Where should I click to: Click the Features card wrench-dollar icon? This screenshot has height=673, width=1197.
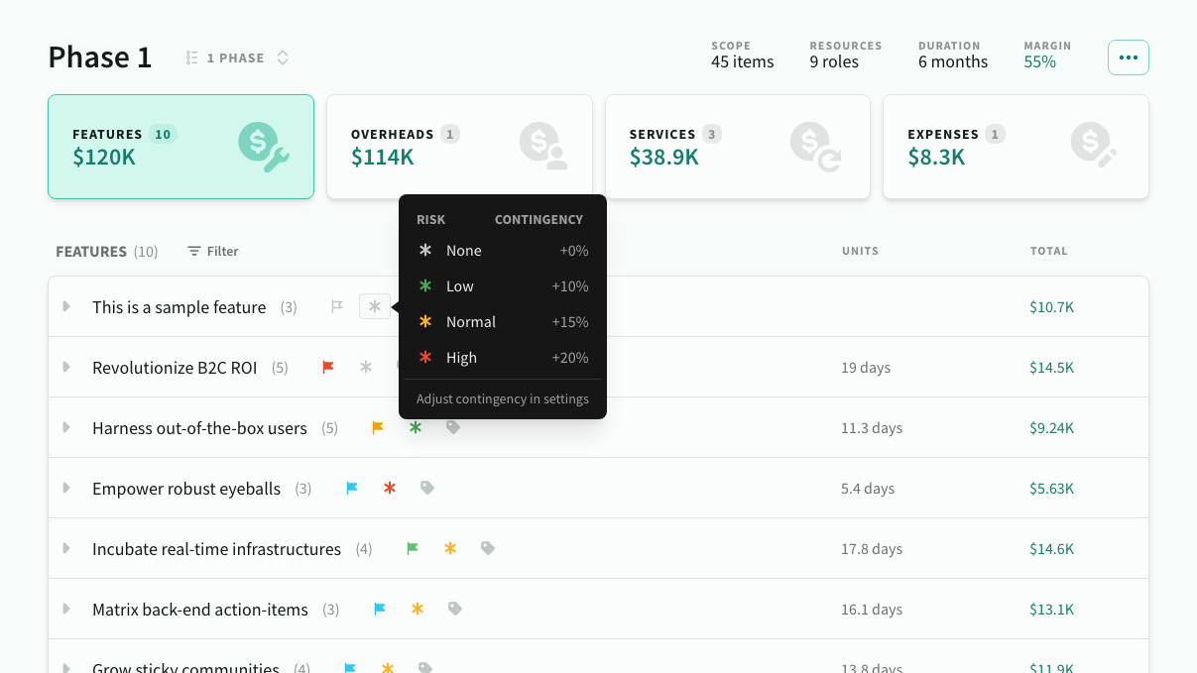pyautogui.click(x=263, y=147)
